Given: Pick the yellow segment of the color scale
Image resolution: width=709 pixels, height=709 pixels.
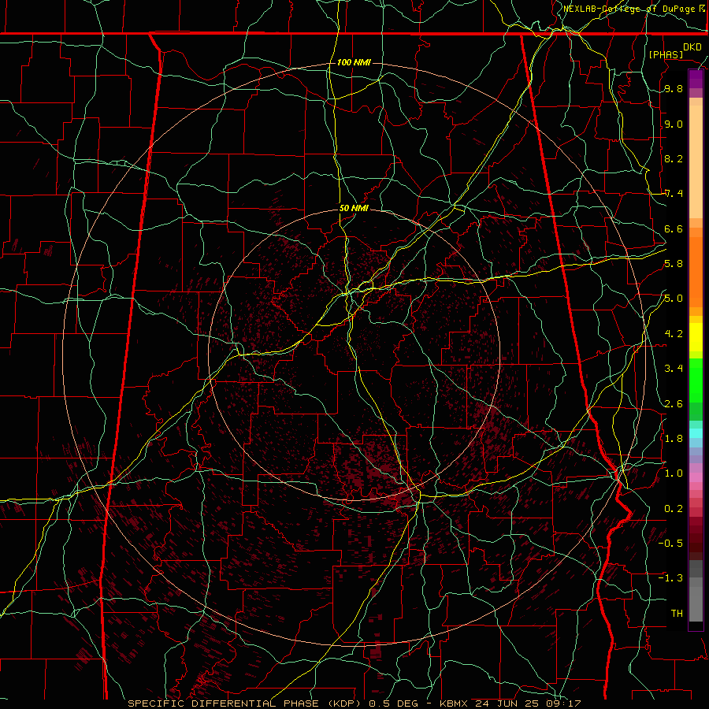Looking at the screenshot, I should 696,337.
